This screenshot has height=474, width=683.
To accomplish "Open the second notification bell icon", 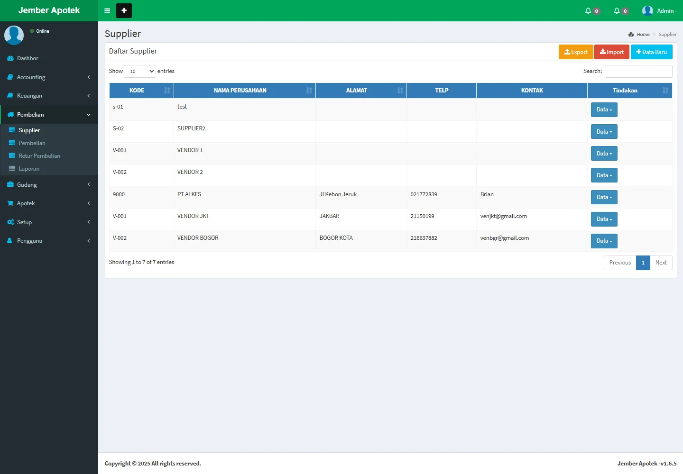I will (617, 10).
